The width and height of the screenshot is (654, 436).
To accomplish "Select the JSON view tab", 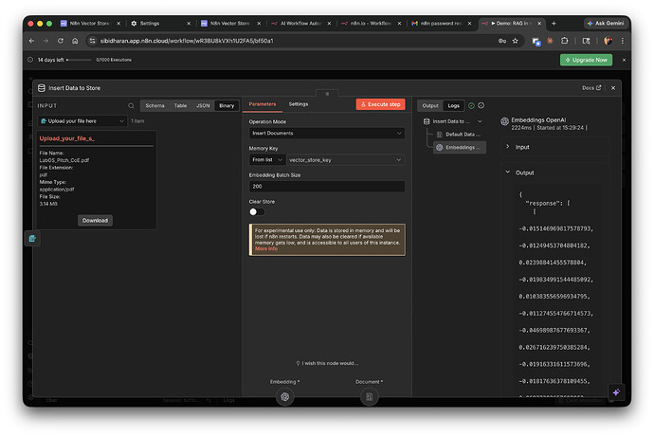I will click(203, 105).
